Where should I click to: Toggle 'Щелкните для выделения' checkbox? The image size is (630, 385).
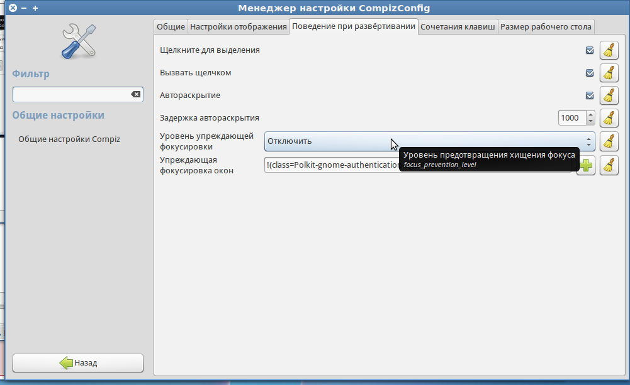[590, 50]
